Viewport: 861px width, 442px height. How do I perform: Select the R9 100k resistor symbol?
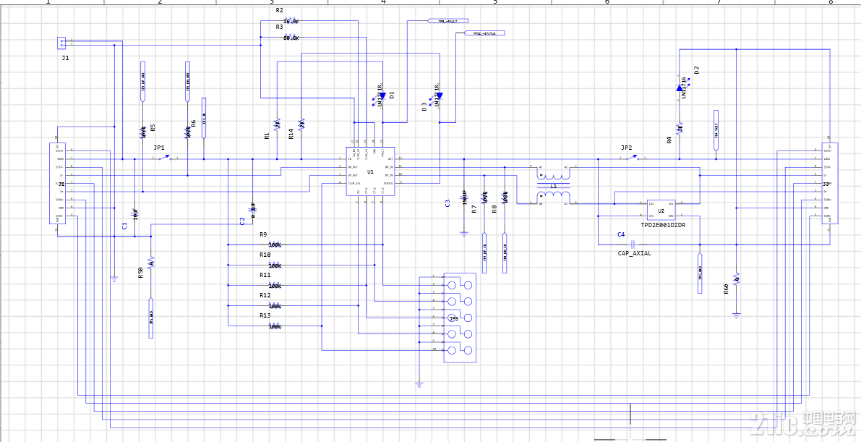click(275, 244)
